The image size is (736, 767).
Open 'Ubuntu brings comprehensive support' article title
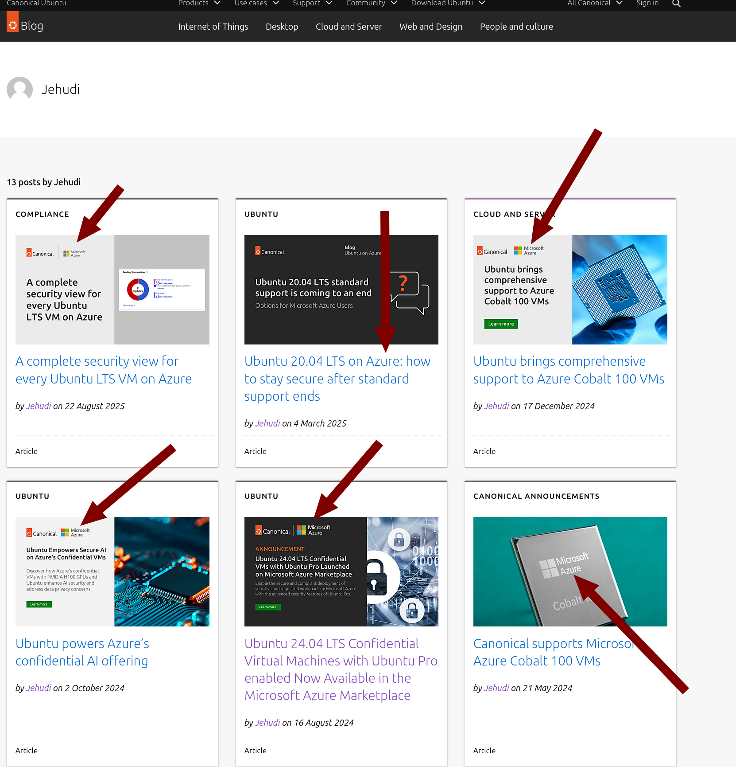pyautogui.click(x=569, y=370)
